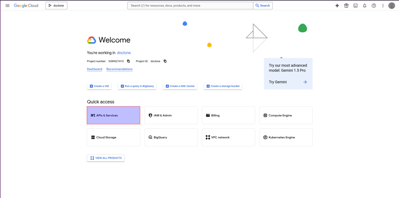Screen dimensions: 399x198
Task: Click Create a storage bucket button
Action: point(223,86)
